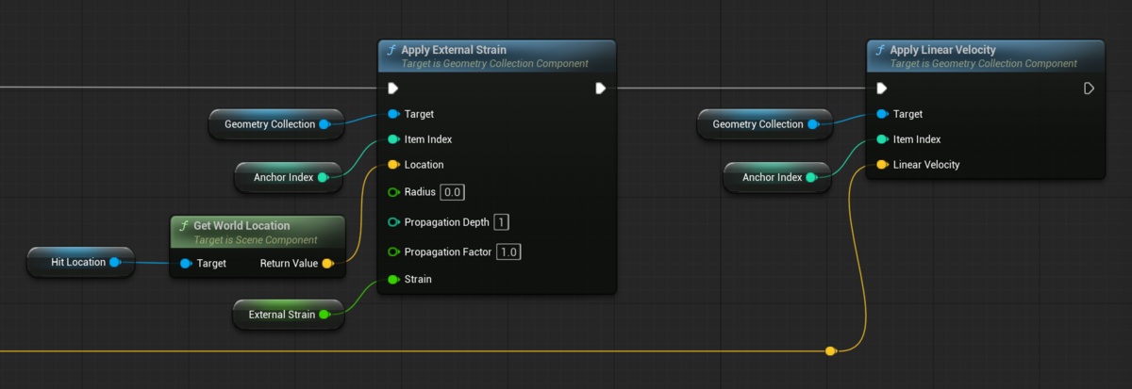Click the Radius value field
The image size is (1132, 389).
[x=453, y=192]
